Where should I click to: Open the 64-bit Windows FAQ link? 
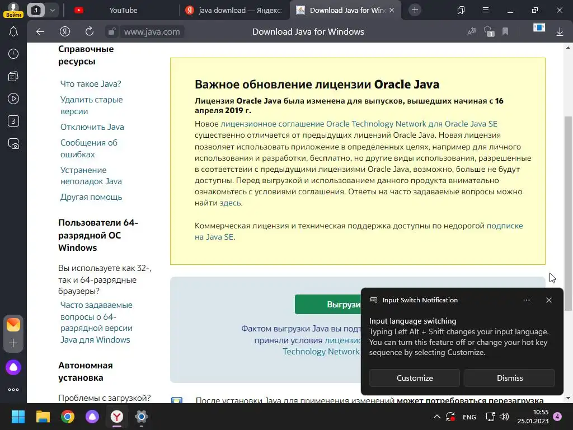tap(96, 322)
